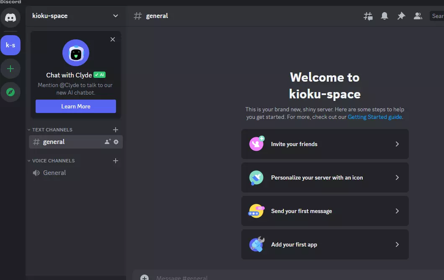Click the channel header general title

157,16
